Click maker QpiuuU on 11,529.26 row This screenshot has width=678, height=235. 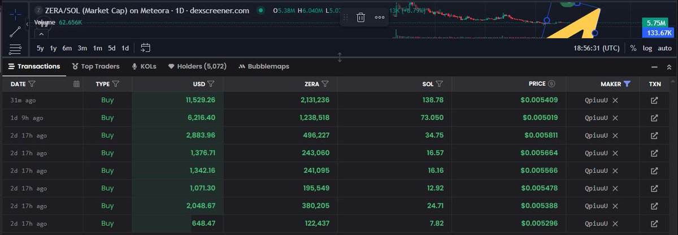[x=596, y=101]
